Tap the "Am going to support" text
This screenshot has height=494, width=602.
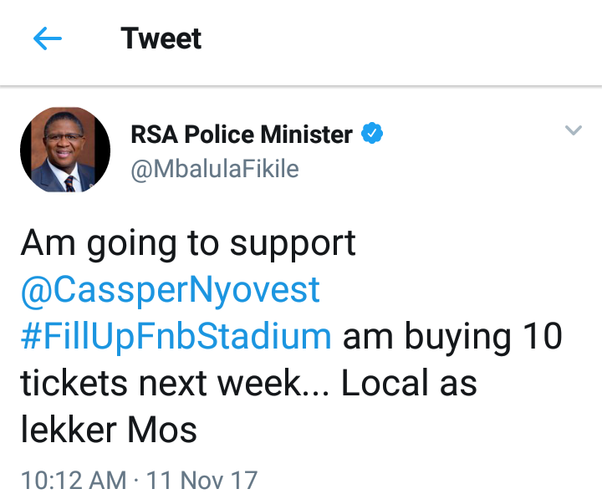coord(188,245)
